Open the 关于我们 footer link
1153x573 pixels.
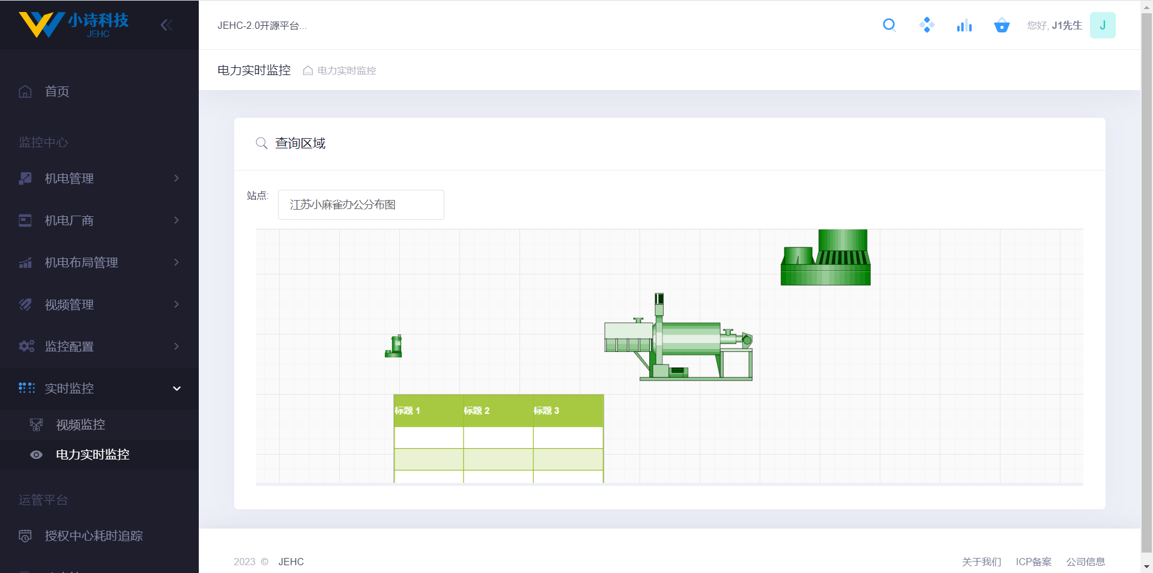pyautogui.click(x=981, y=562)
